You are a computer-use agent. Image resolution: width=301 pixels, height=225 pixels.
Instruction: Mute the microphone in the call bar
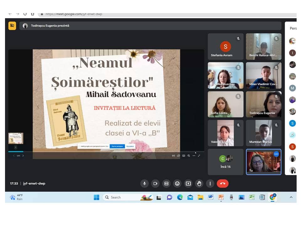(145, 184)
